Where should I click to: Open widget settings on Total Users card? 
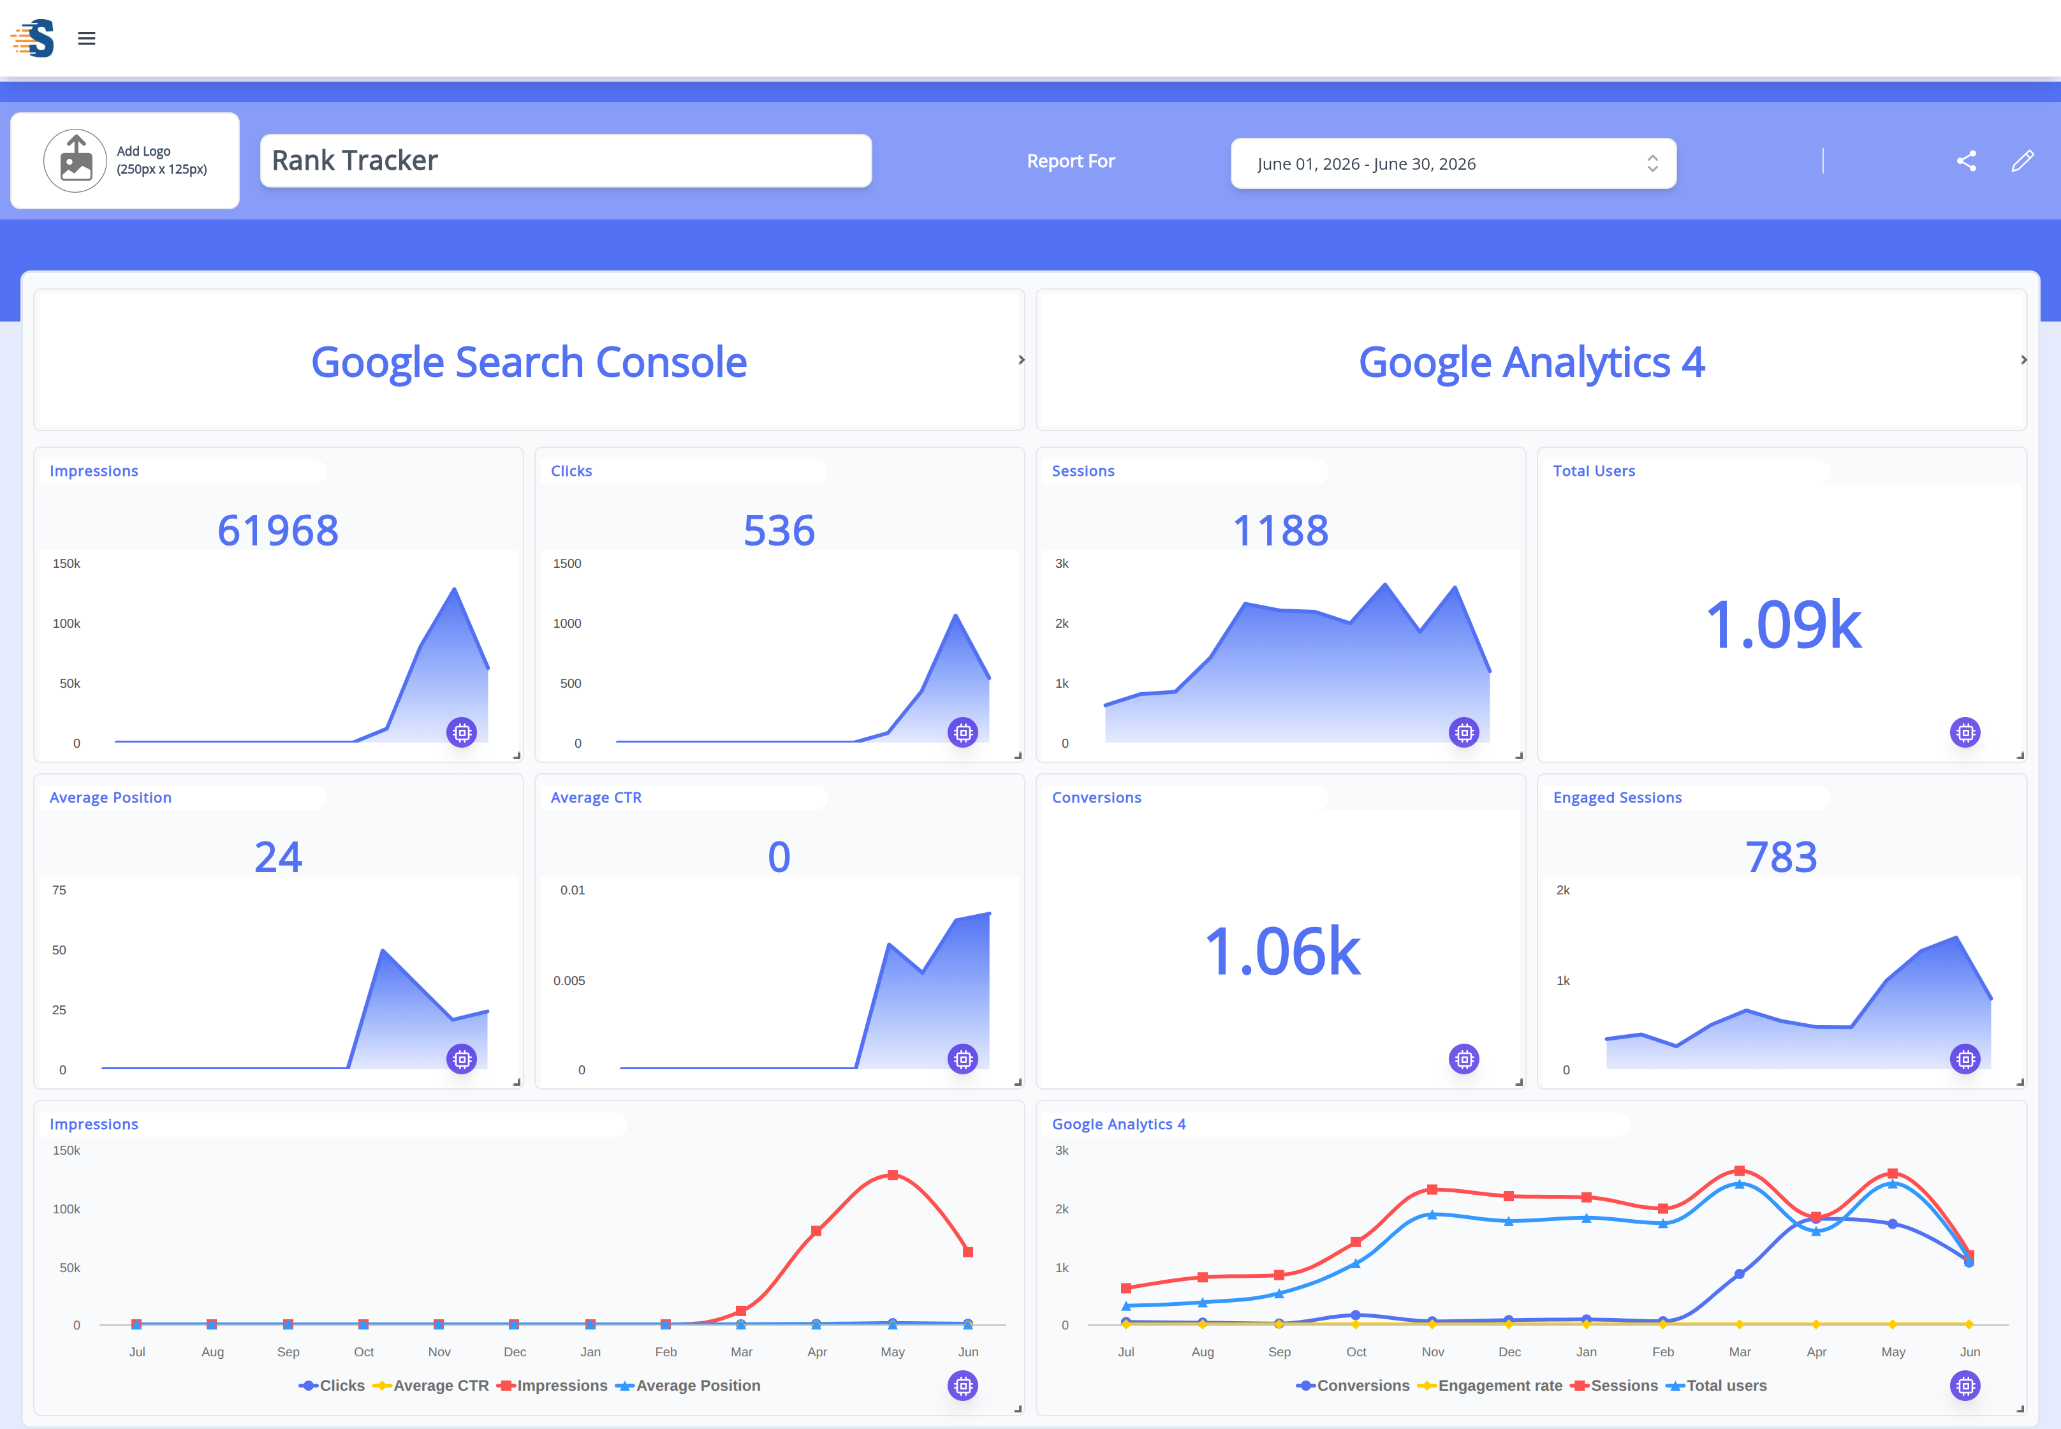(1965, 732)
